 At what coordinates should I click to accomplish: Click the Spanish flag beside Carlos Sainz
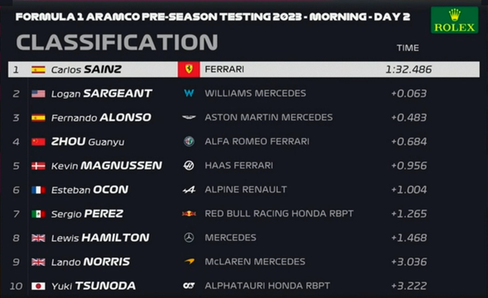pyautogui.click(x=38, y=69)
